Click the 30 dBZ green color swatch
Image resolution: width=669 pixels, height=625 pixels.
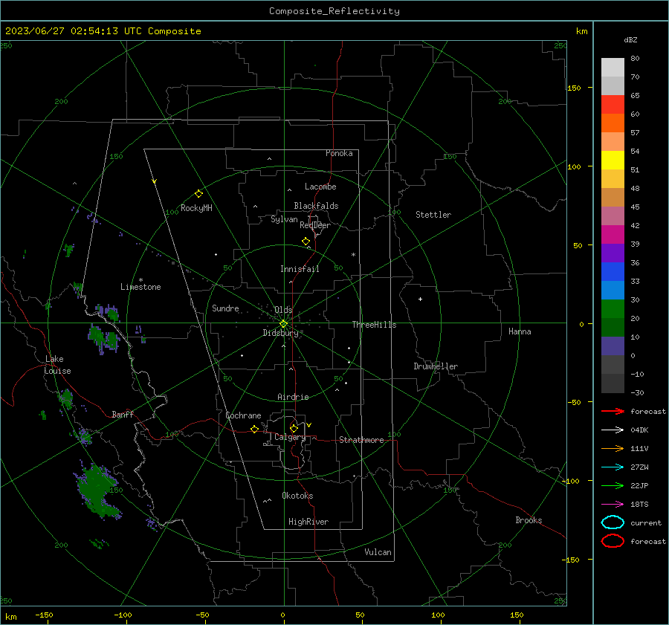[613, 309]
